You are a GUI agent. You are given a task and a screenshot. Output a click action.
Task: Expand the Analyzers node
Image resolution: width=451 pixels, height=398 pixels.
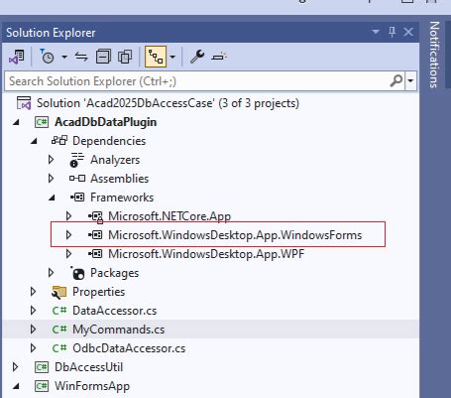click(51, 160)
